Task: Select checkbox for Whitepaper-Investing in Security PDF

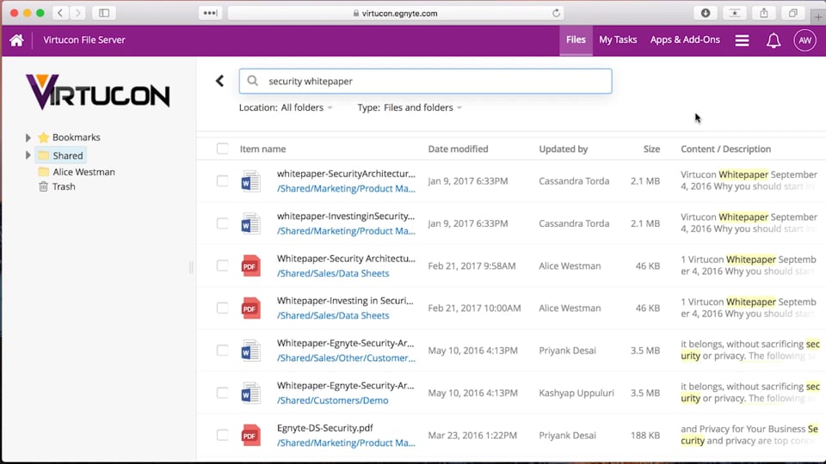Action: (223, 308)
